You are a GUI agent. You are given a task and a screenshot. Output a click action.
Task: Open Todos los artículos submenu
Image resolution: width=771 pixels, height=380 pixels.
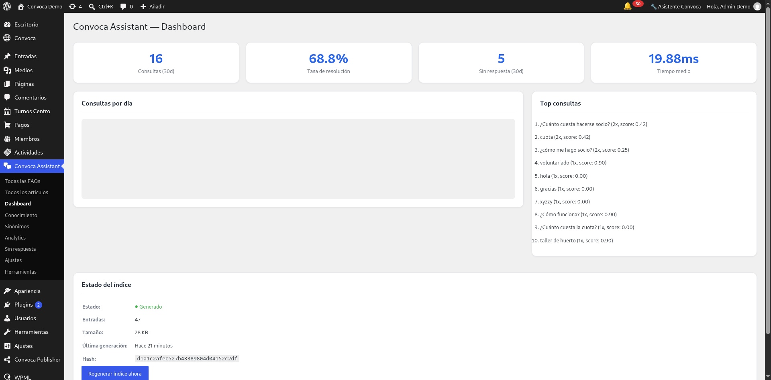27,192
